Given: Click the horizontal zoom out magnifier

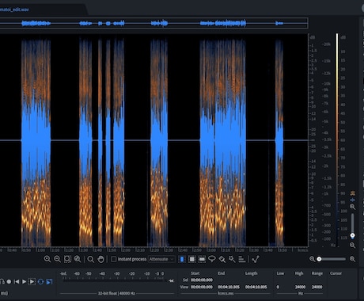Looking at the screenshot, I should [312, 259].
